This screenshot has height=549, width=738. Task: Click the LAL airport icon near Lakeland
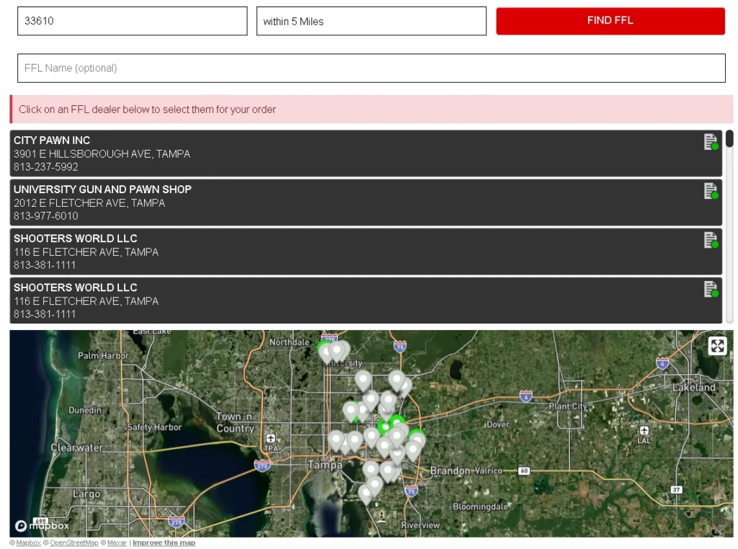click(x=644, y=431)
